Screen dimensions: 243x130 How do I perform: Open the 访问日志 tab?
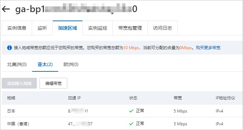pos(163,28)
